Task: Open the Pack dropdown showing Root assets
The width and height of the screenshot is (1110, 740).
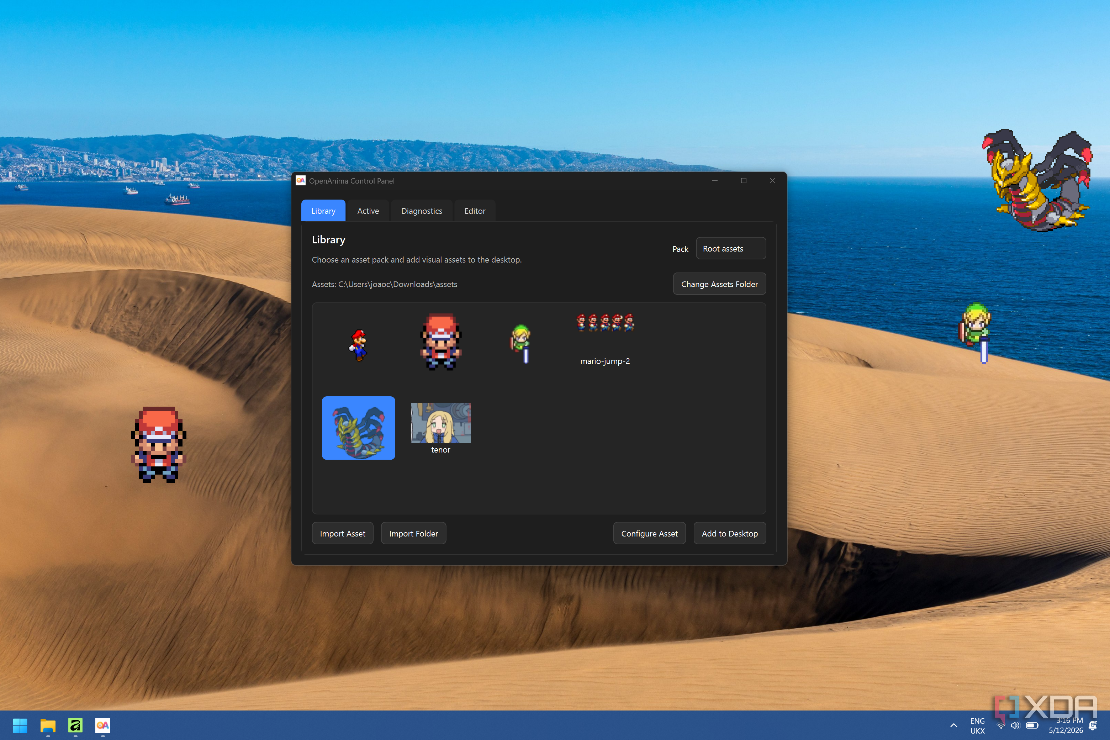Action: pyautogui.click(x=730, y=248)
